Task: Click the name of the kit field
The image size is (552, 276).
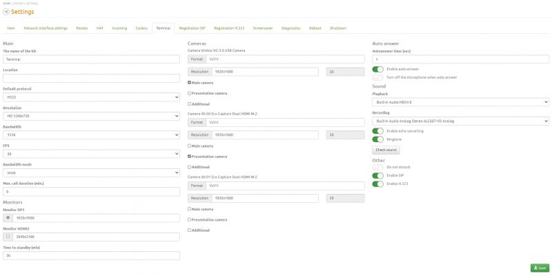Action: pos(91,59)
